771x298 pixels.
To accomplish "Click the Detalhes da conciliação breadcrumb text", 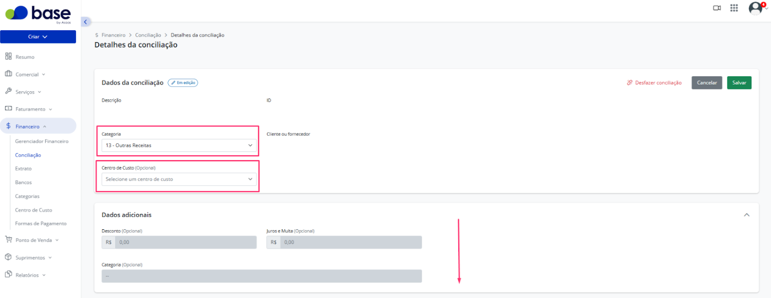I will point(198,35).
